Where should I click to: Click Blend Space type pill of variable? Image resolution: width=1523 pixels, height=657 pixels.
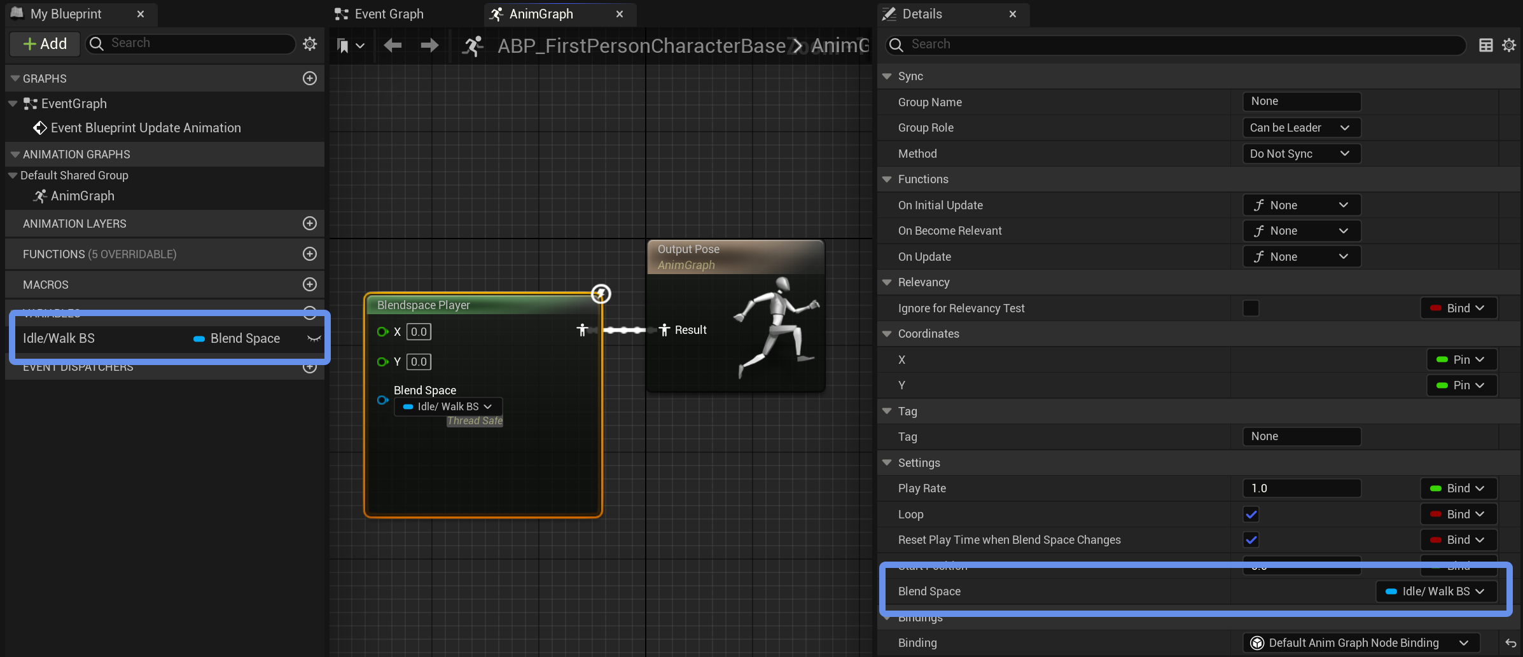(237, 338)
